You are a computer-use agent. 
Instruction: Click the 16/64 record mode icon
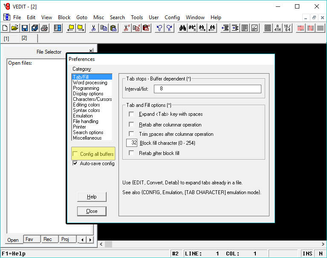[287, 28]
